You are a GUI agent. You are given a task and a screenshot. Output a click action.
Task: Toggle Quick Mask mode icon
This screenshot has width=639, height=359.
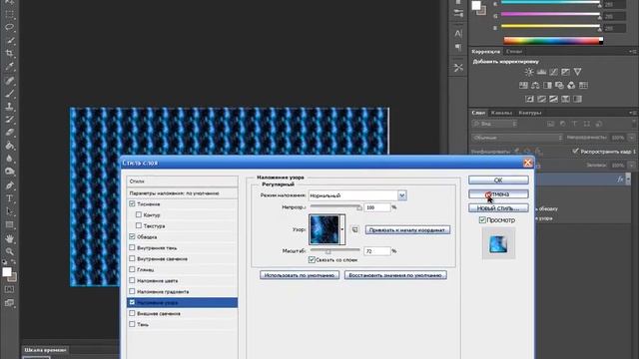(x=9, y=289)
